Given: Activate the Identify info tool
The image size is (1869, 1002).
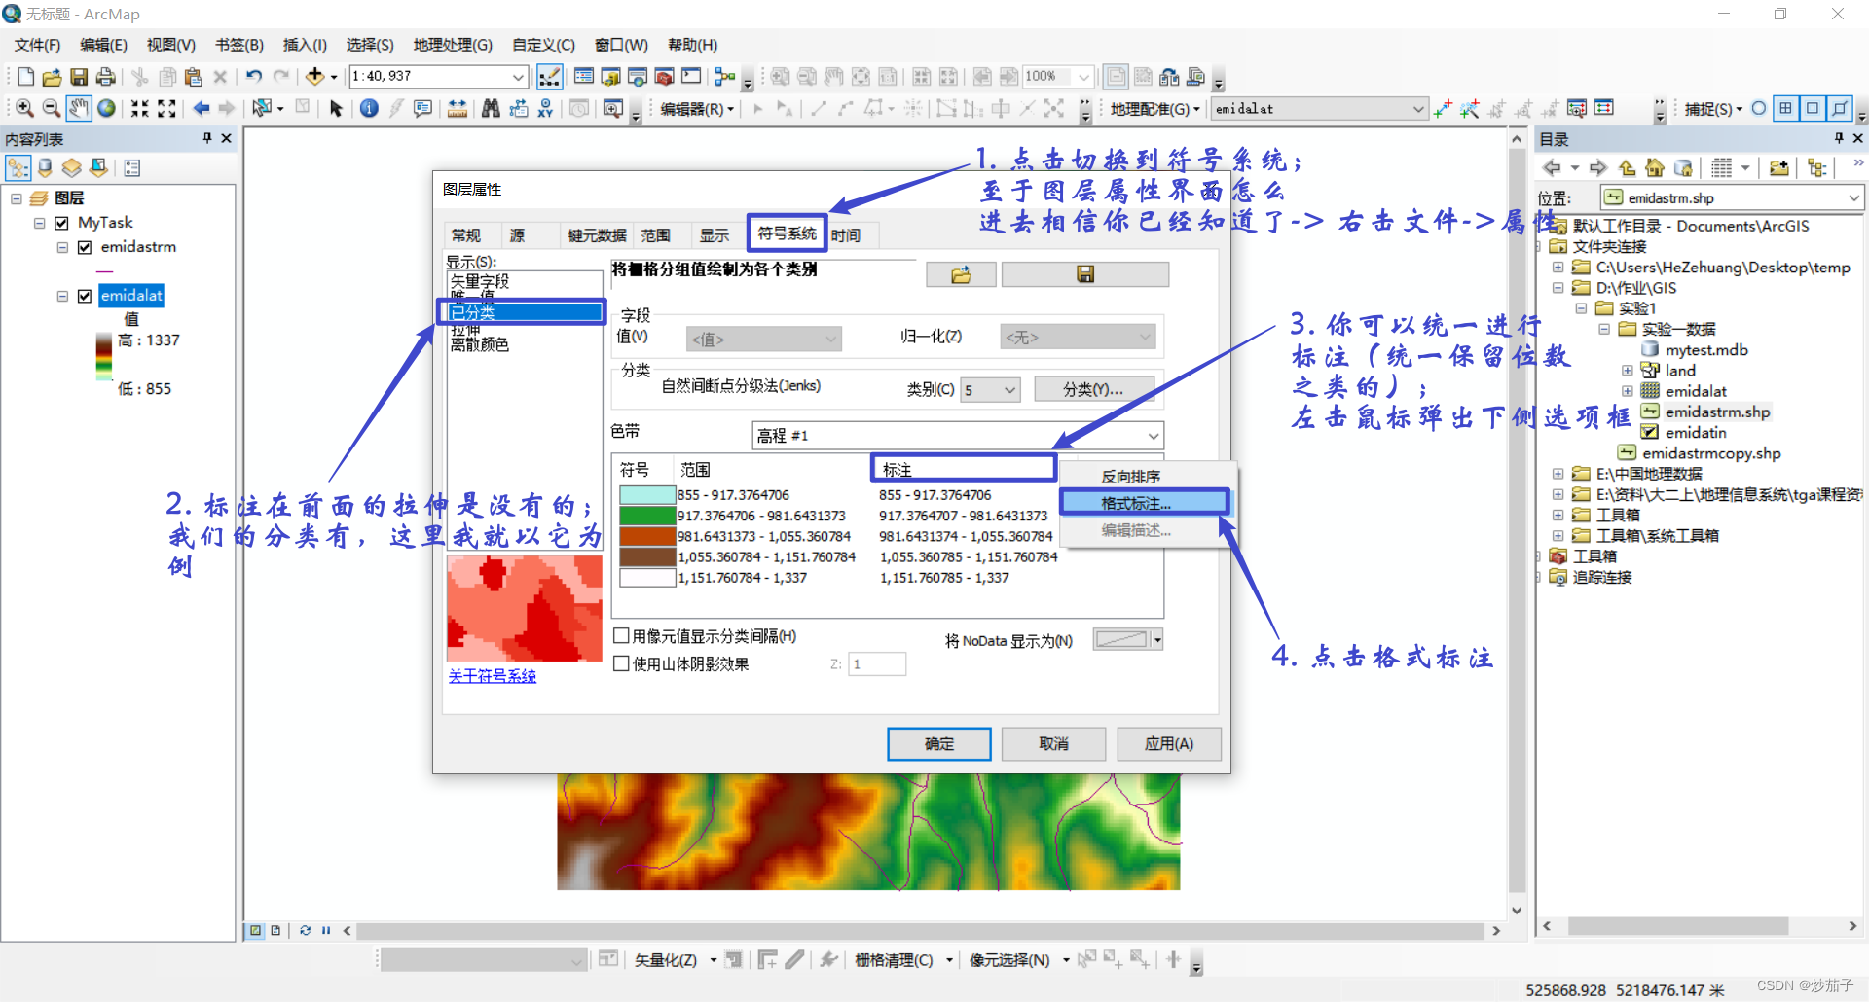Looking at the screenshot, I should [369, 109].
